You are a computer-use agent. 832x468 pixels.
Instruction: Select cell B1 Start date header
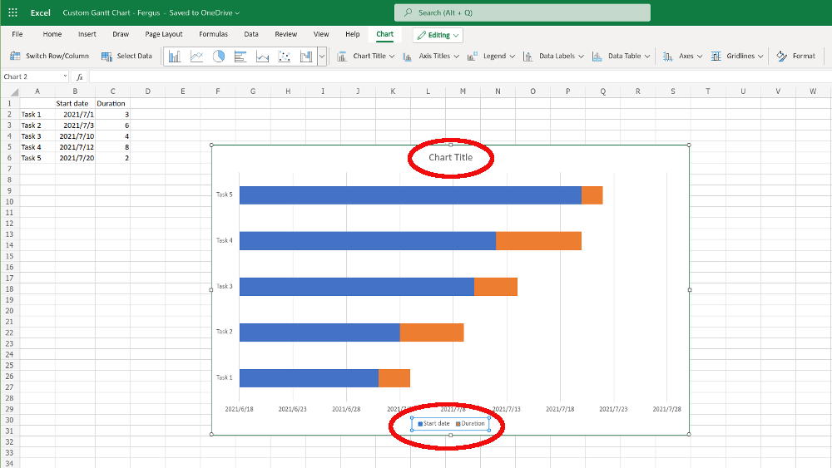[75, 103]
